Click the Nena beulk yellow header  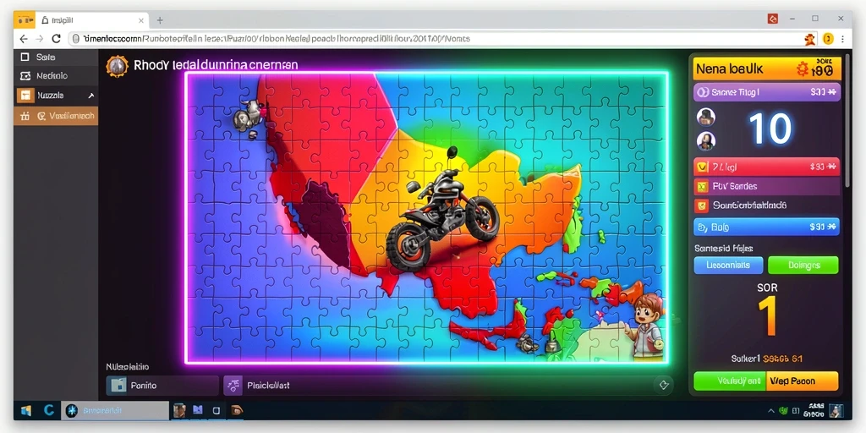click(x=767, y=69)
